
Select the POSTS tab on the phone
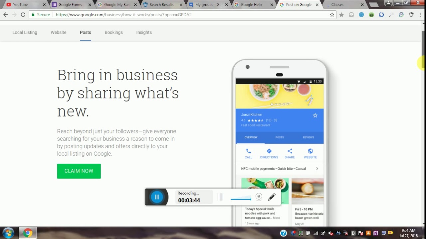click(x=280, y=137)
